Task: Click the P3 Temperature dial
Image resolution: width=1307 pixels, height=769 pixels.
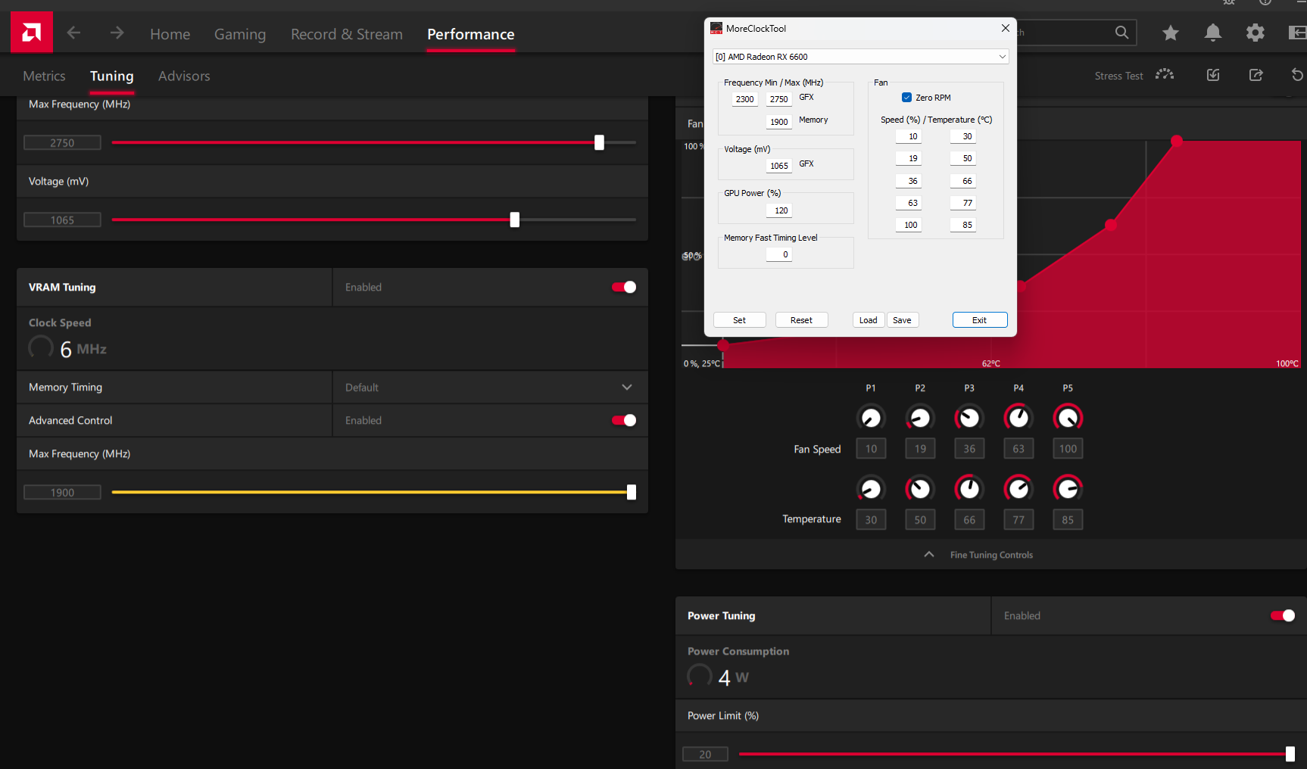Action: 969,489
